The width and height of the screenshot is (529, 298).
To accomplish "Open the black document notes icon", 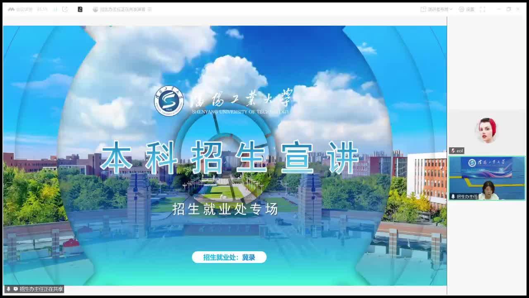I will (80, 9).
